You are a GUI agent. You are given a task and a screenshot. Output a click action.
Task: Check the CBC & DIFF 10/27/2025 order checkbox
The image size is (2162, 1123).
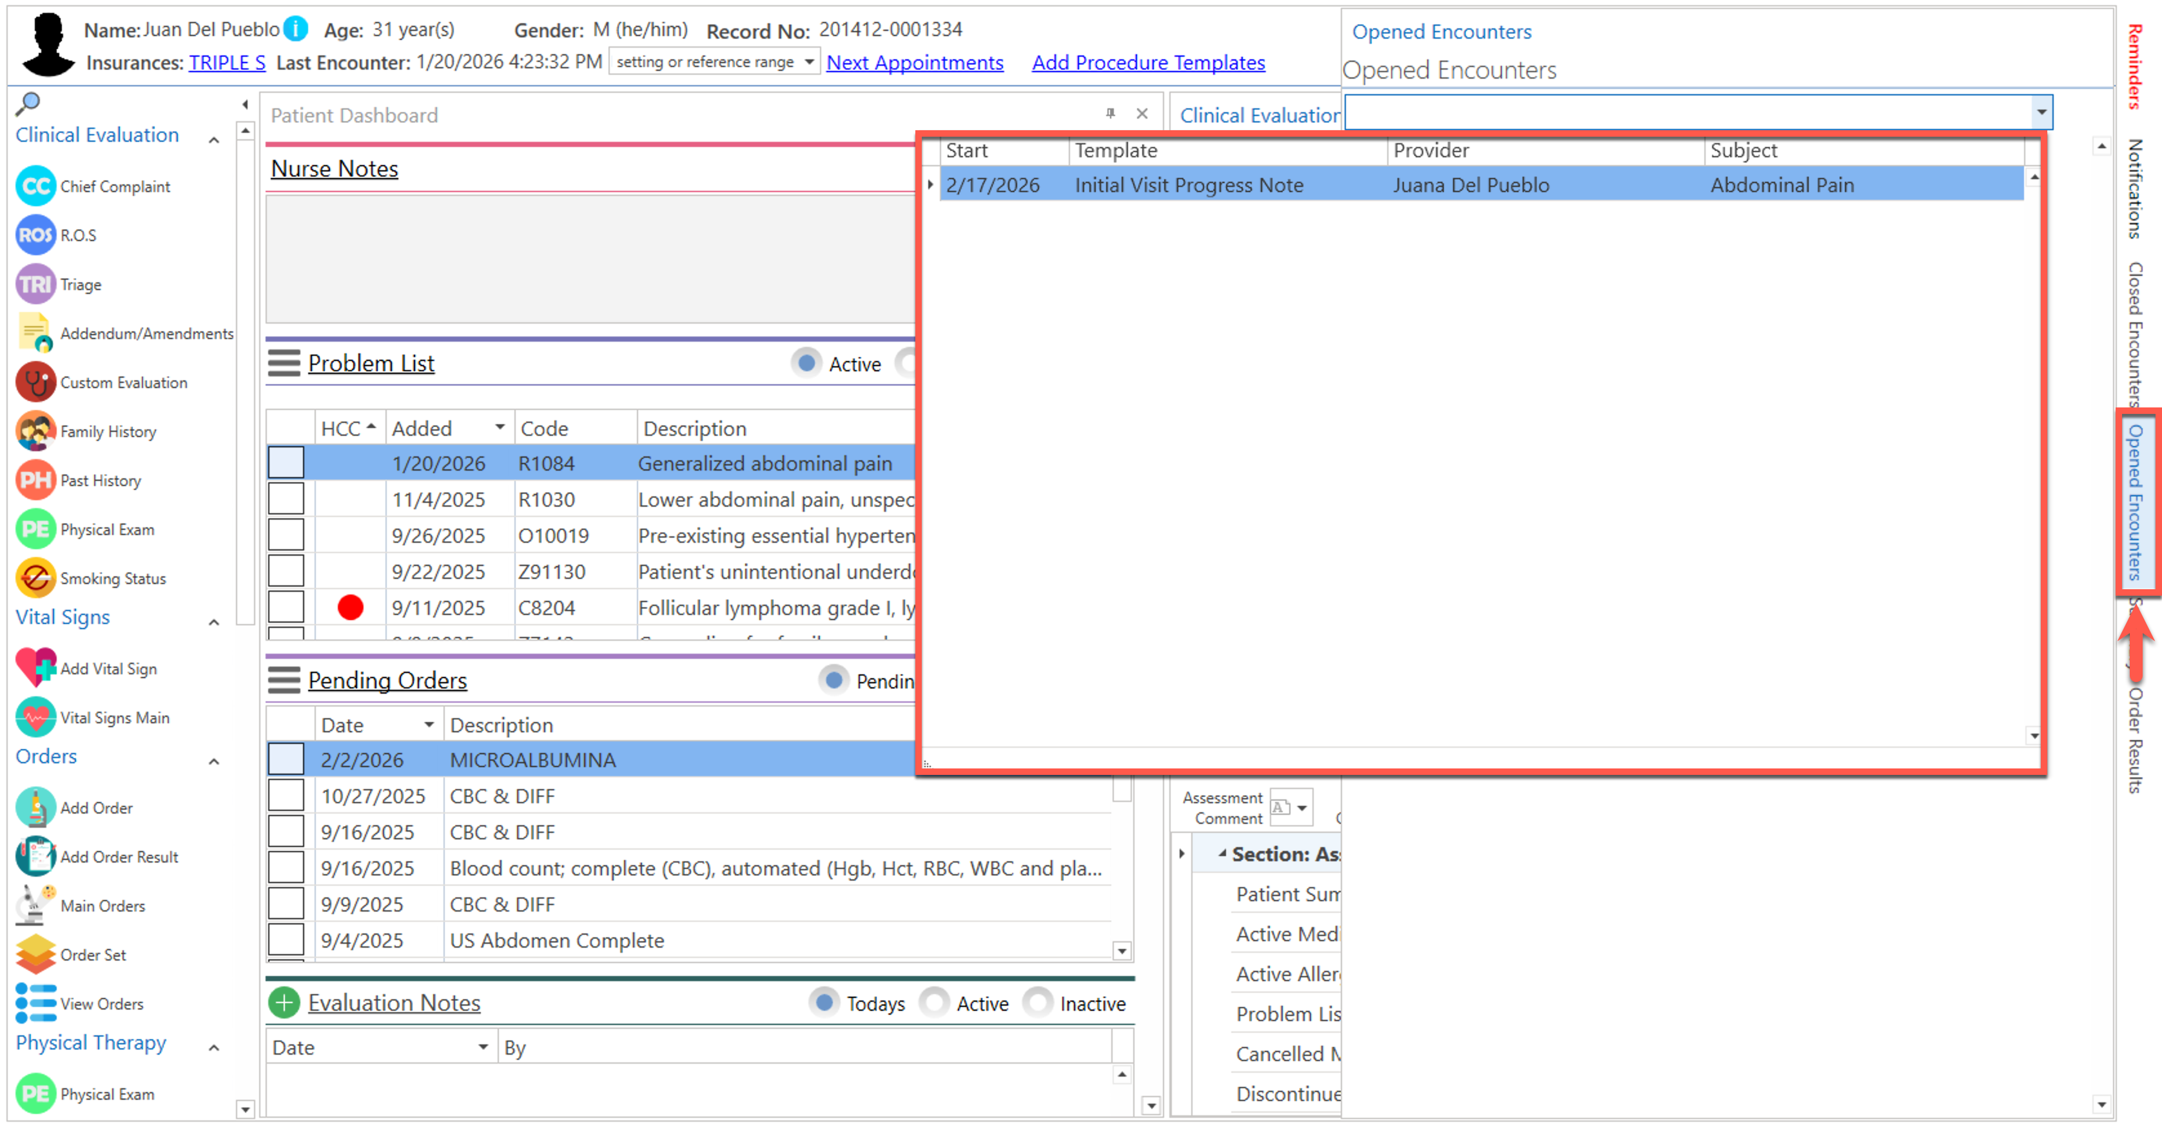click(286, 795)
